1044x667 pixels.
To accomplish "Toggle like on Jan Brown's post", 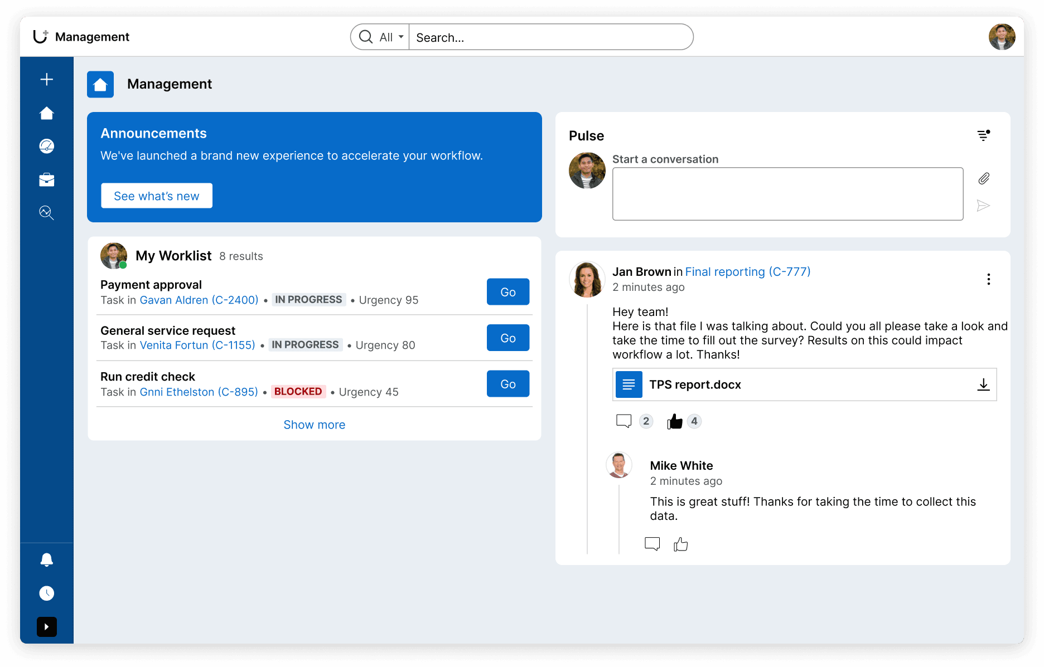I will point(675,421).
